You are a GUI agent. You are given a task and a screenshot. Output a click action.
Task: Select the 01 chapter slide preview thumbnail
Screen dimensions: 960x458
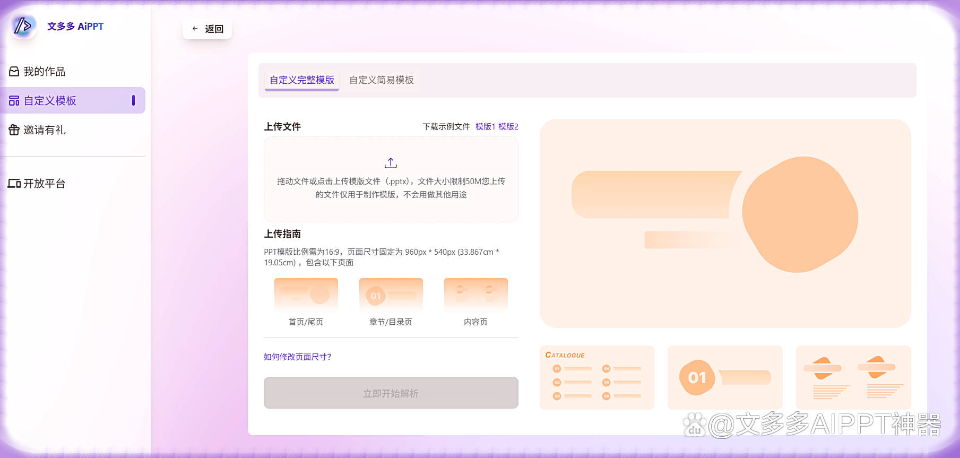725,378
